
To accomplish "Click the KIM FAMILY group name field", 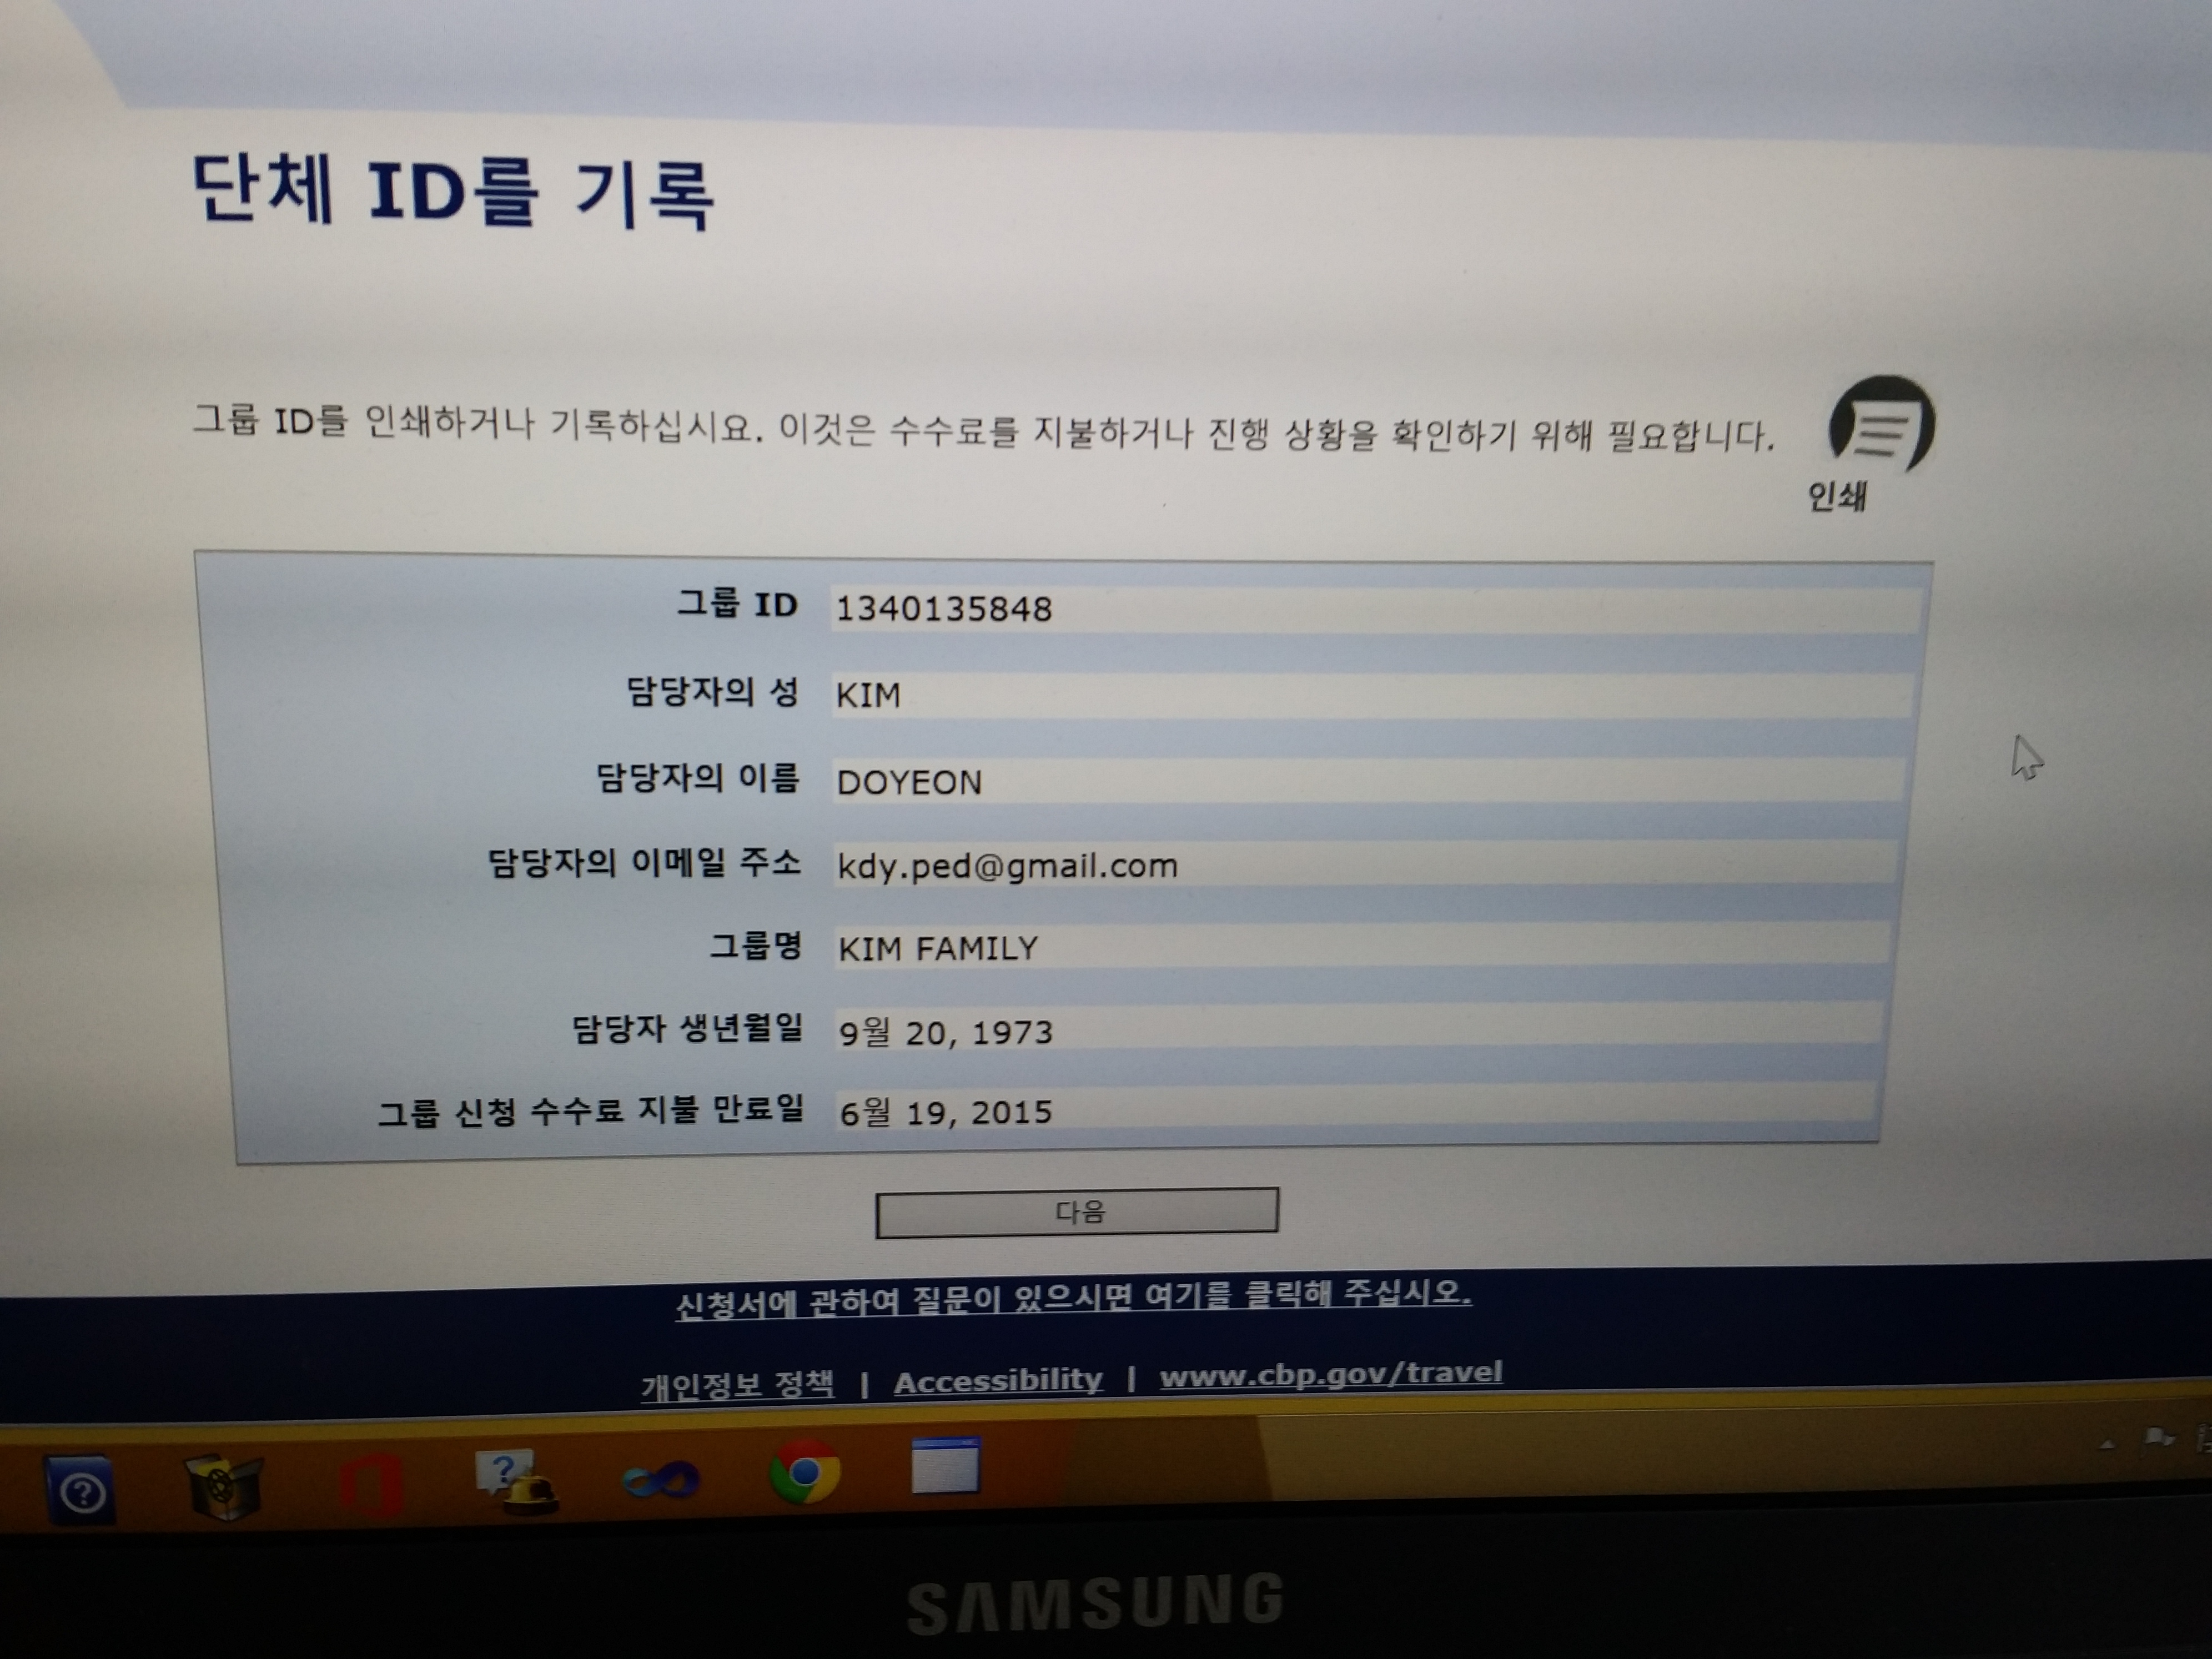I will [938, 949].
